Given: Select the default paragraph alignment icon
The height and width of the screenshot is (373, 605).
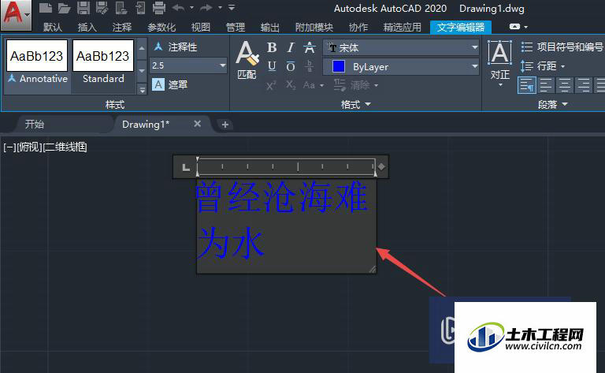Looking at the screenshot, I should tap(527, 85).
